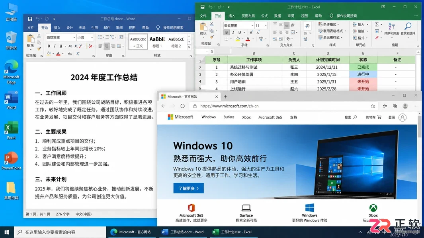Toggle Bold in Word ribbon
Screen dimensions: 424x238
pos(49,46)
